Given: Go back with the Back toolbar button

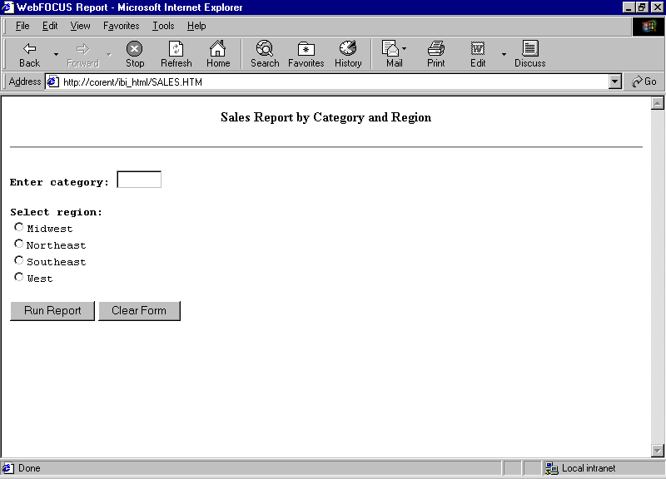Looking at the screenshot, I should click(29, 54).
